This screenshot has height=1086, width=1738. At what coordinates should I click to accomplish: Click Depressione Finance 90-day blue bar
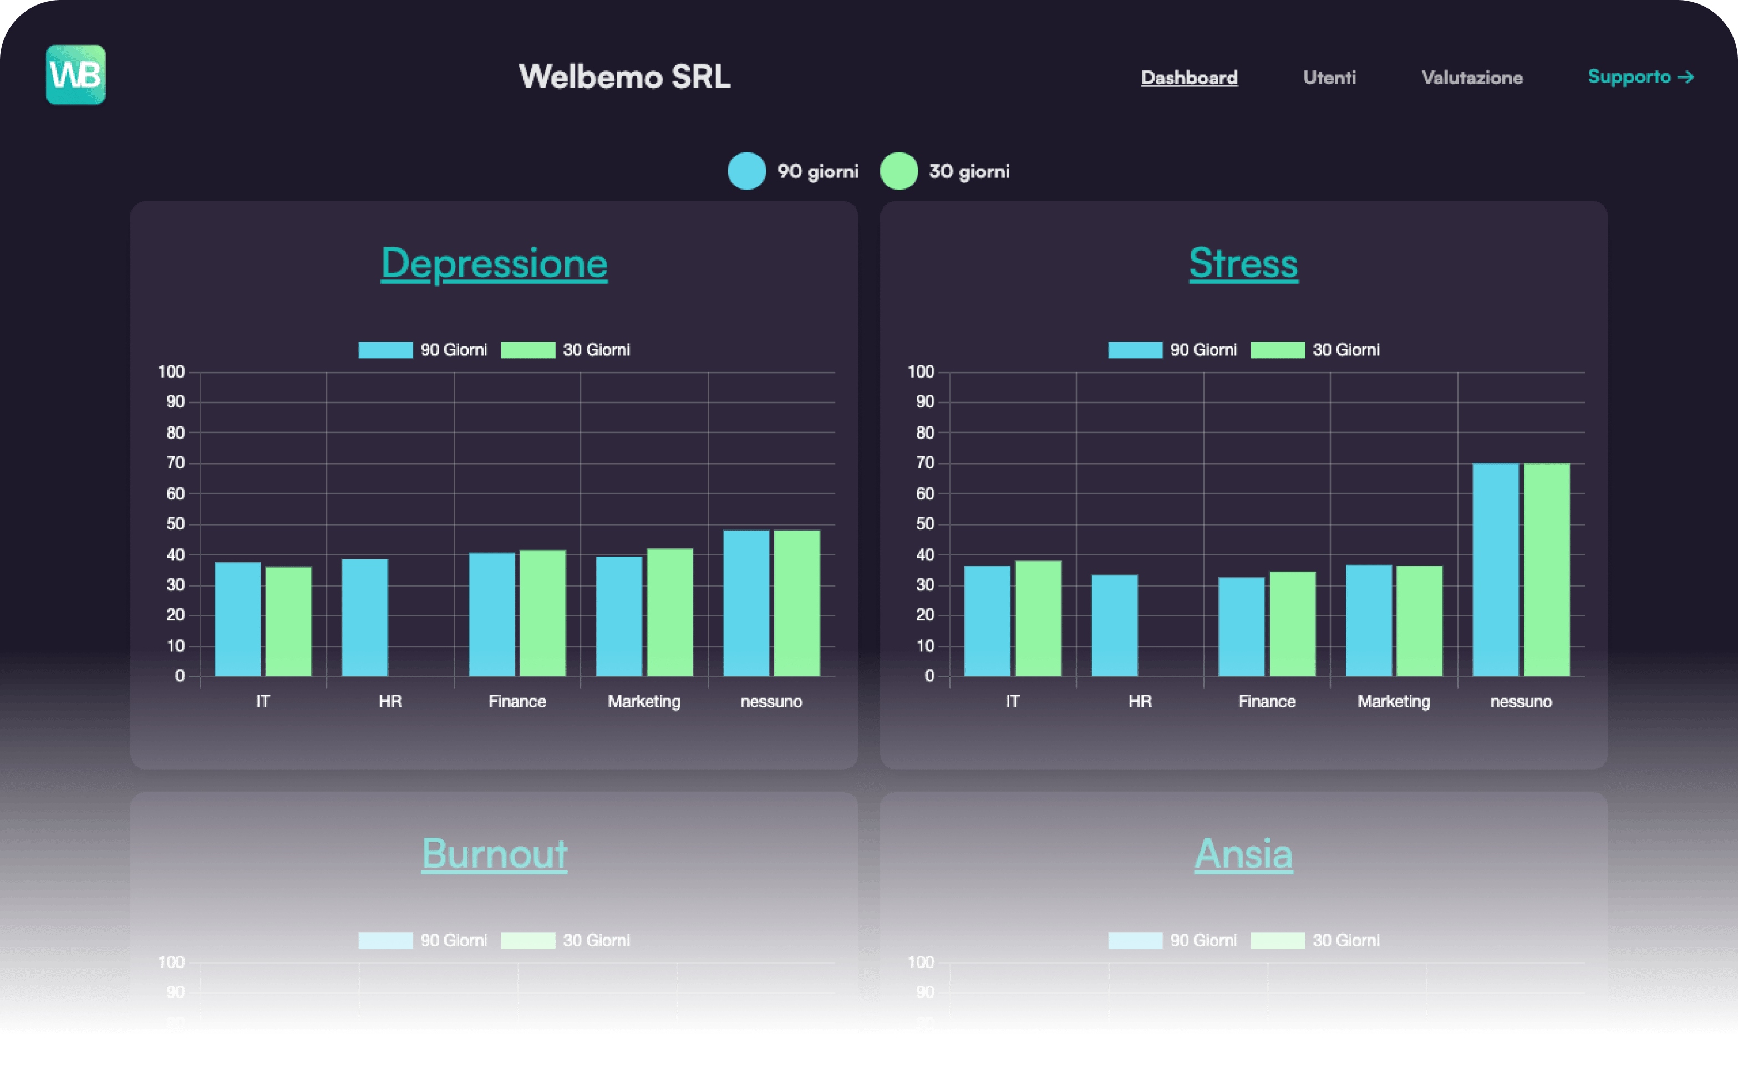(492, 615)
